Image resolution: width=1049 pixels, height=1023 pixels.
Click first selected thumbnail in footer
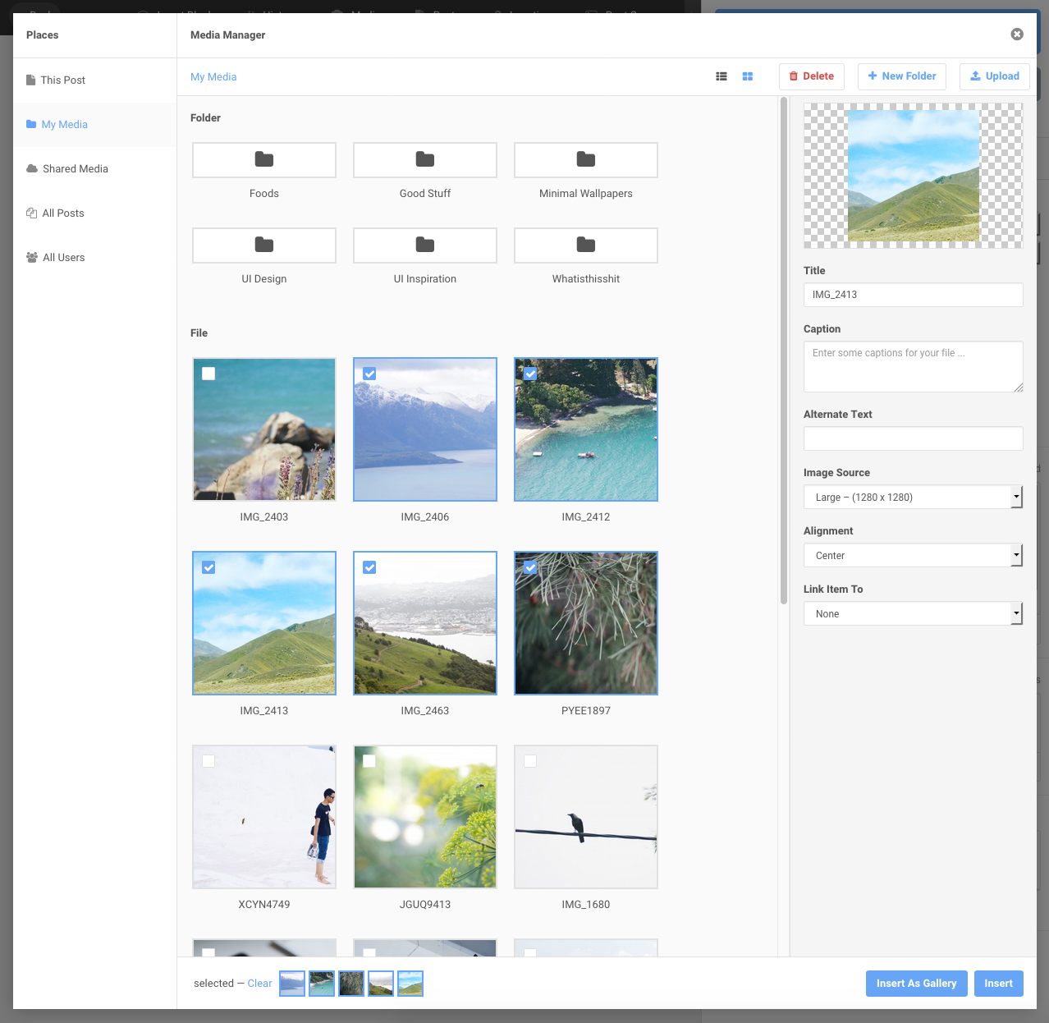point(292,984)
